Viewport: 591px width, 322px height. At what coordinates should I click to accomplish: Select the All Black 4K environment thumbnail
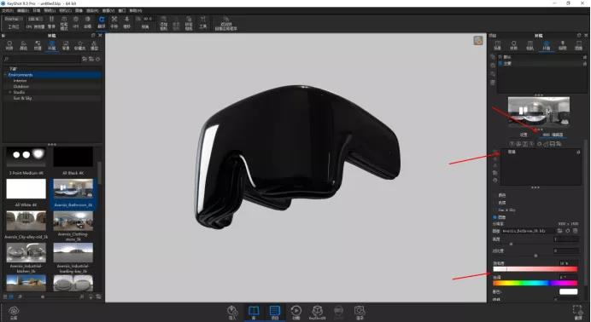tap(73, 157)
